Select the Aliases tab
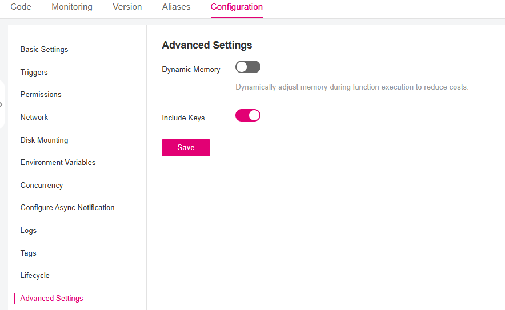505x310 pixels. point(176,7)
